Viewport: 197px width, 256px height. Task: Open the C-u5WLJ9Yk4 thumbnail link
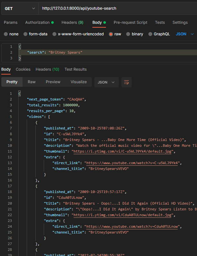122,152
